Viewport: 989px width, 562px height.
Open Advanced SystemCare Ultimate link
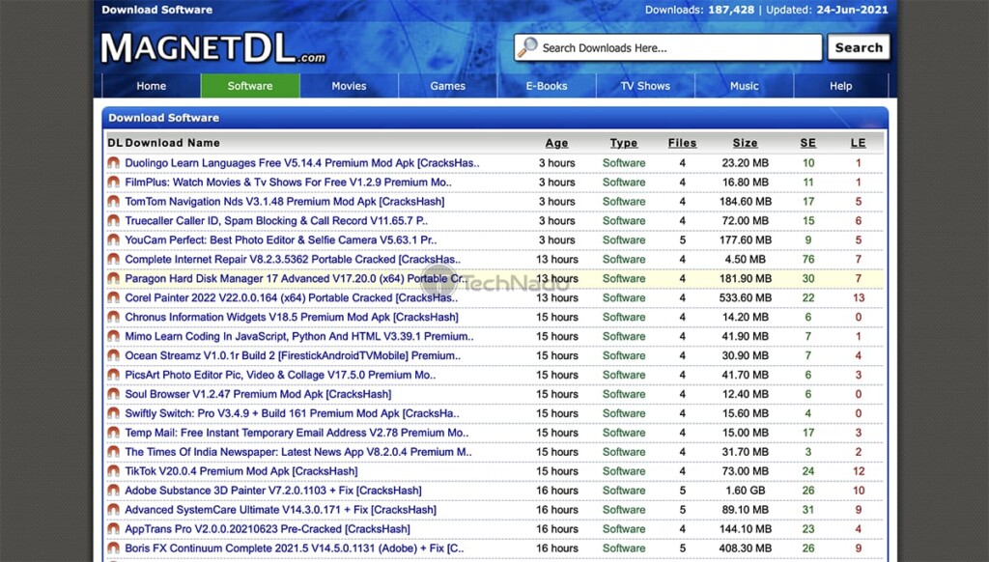(281, 510)
